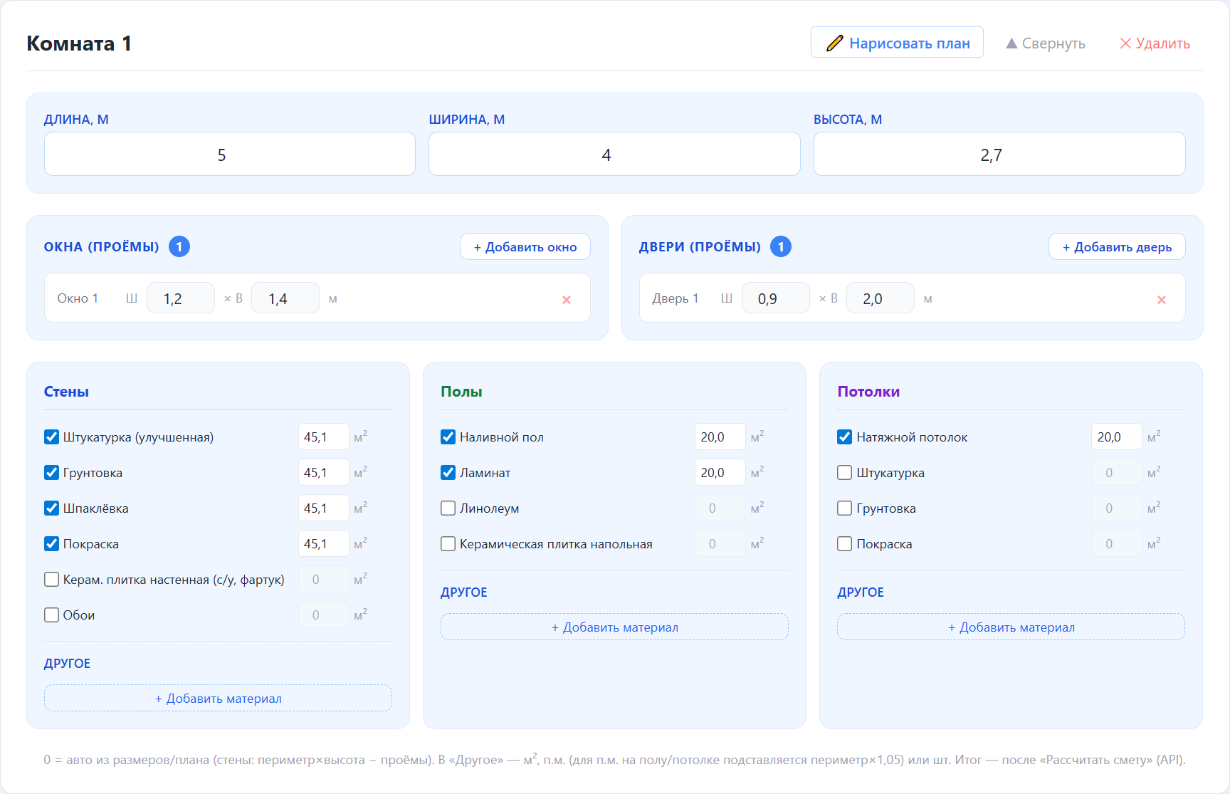Click the doors count badge
The image size is (1230, 794).
pyautogui.click(x=781, y=247)
